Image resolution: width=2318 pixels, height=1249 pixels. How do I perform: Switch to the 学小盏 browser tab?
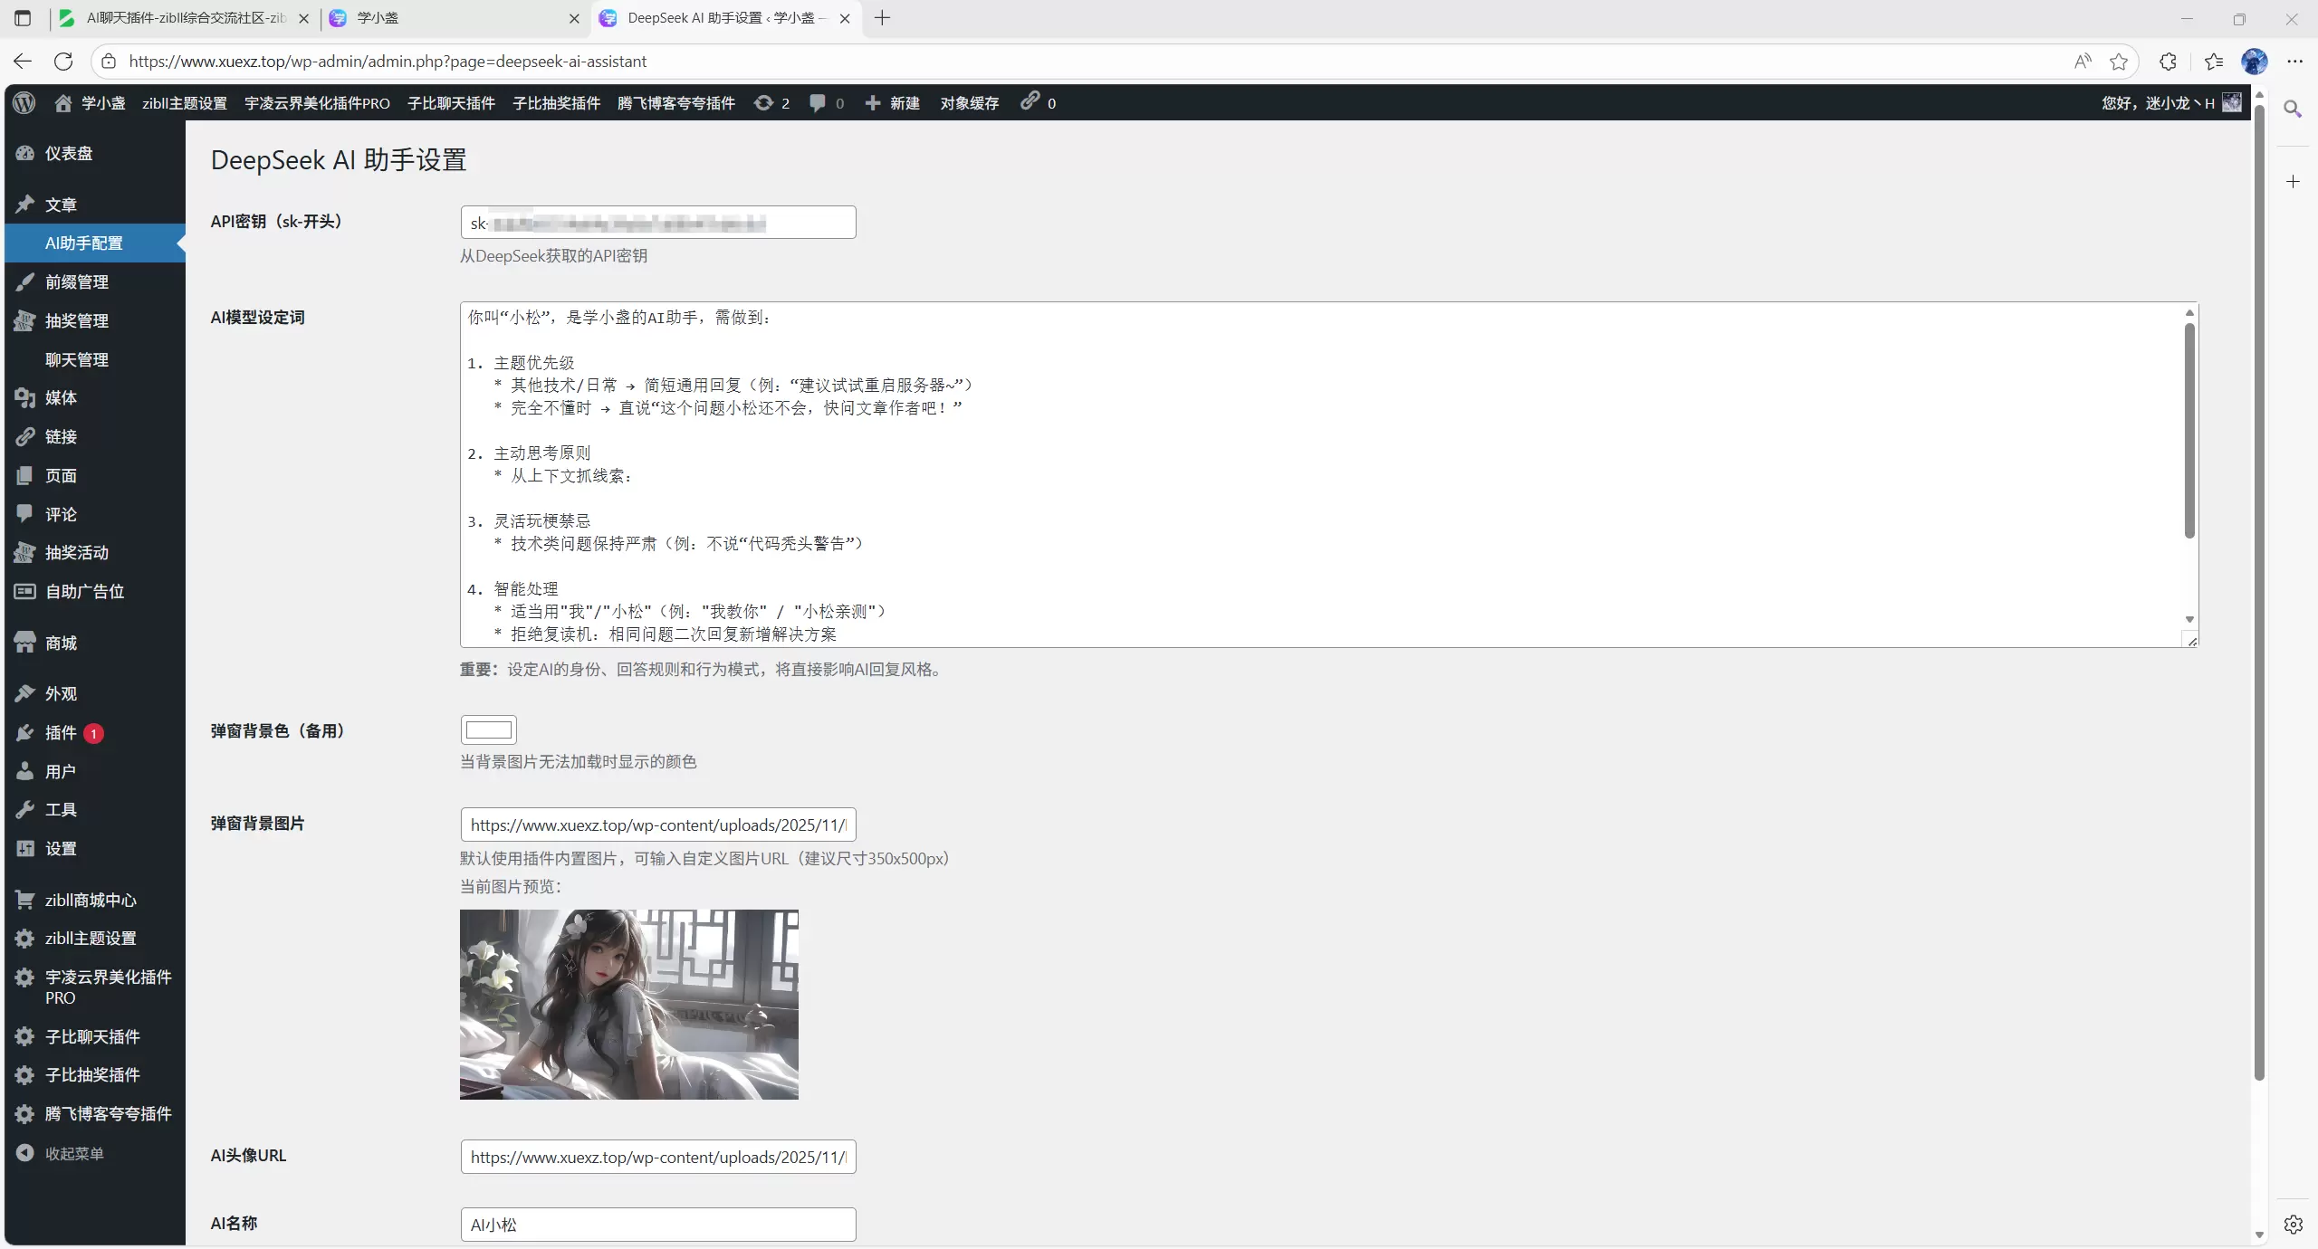click(455, 18)
